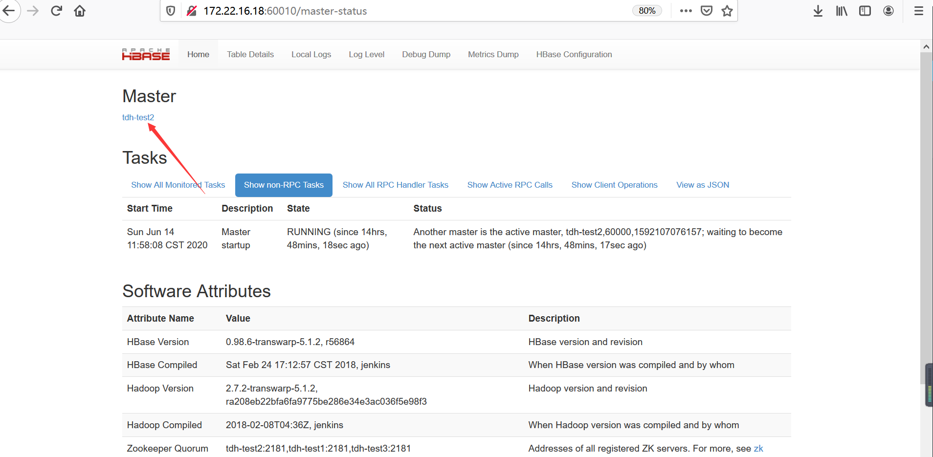This screenshot has width=933, height=457.
Task: Click the tracking protection shield
Action: pos(170,10)
